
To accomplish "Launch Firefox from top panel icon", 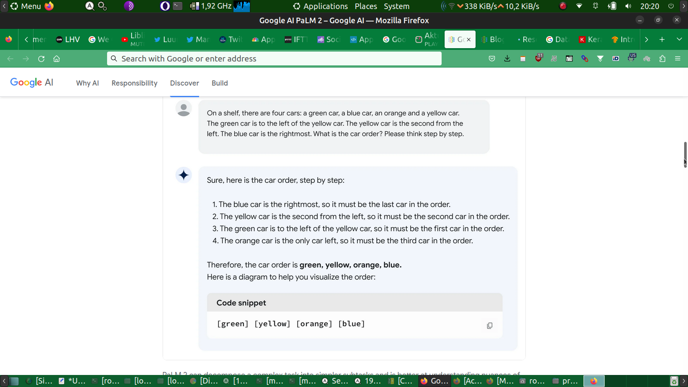I will (49, 6).
